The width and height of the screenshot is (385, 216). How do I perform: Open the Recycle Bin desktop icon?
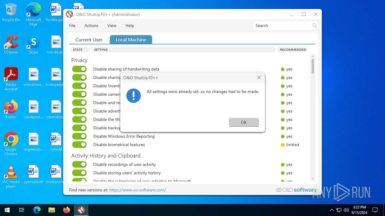11,13
